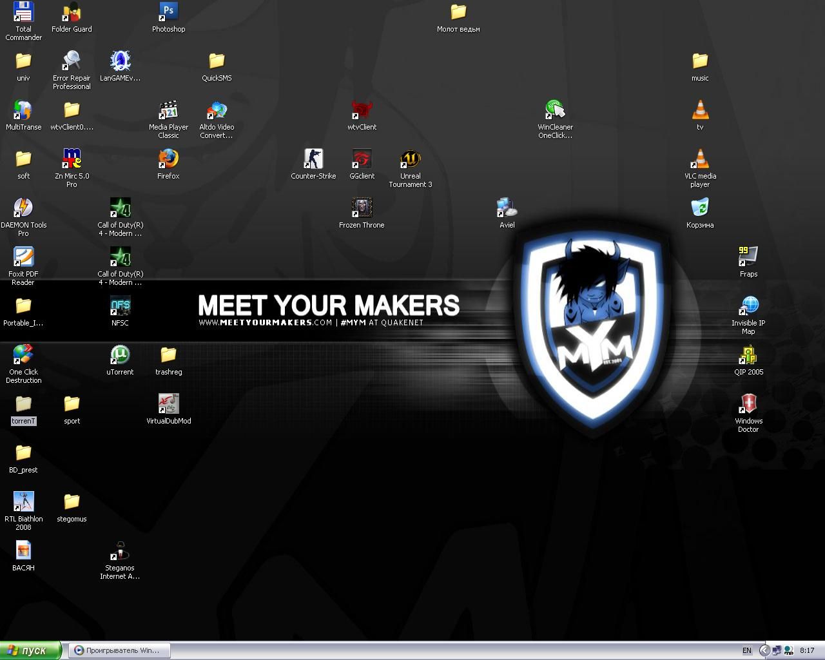Click the RTL Biathlon 2008 icon
The image size is (825, 660).
[x=23, y=501]
